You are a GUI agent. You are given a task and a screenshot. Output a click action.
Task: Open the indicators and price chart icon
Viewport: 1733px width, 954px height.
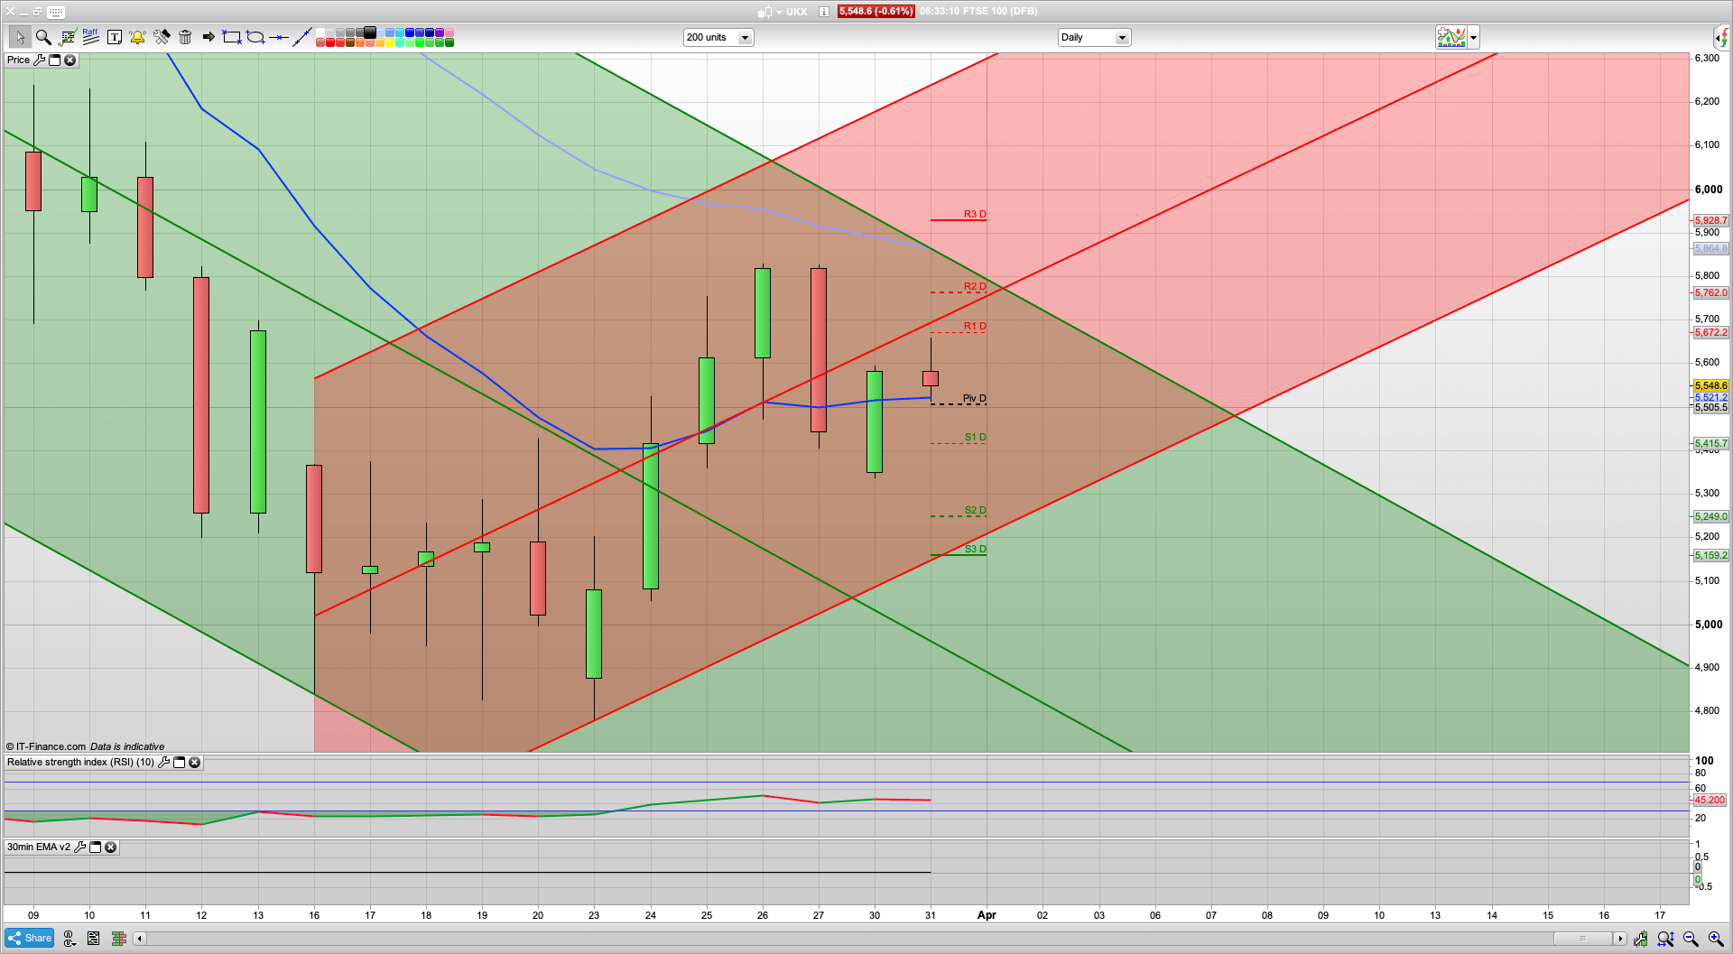[68, 37]
